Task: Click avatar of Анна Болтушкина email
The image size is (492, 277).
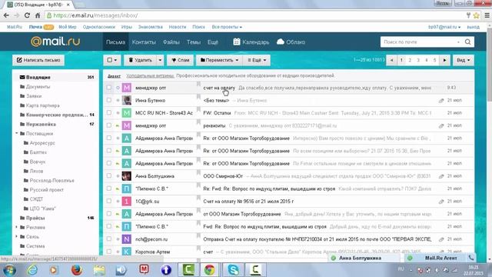Action: click(x=126, y=176)
